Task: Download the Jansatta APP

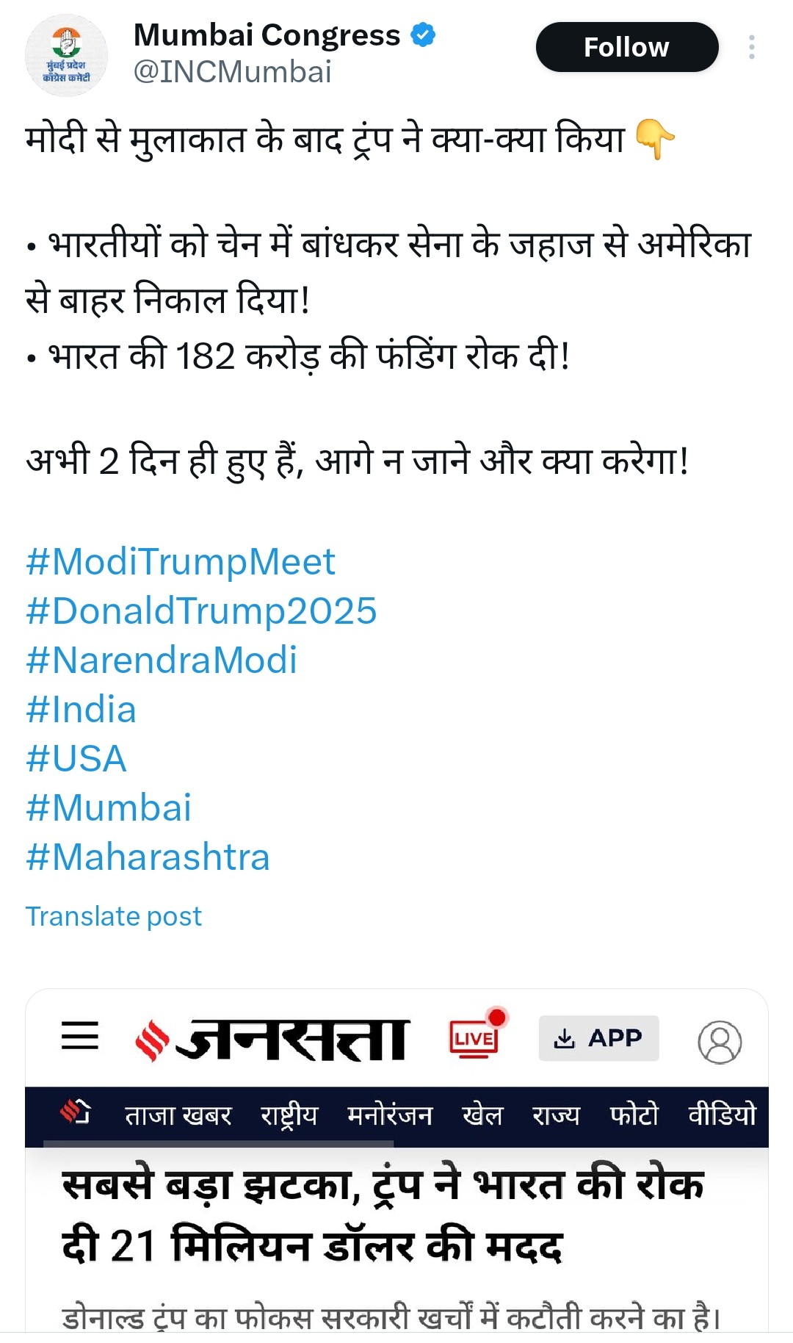Action: [x=598, y=1038]
